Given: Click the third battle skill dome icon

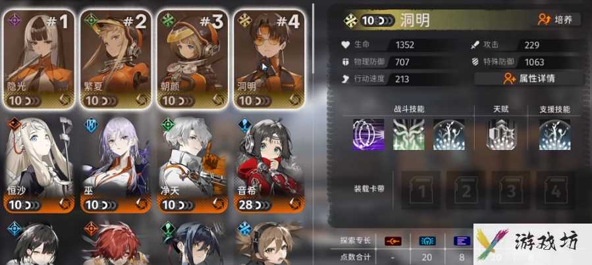Looking at the screenshot, I should [x=448, y=135].
